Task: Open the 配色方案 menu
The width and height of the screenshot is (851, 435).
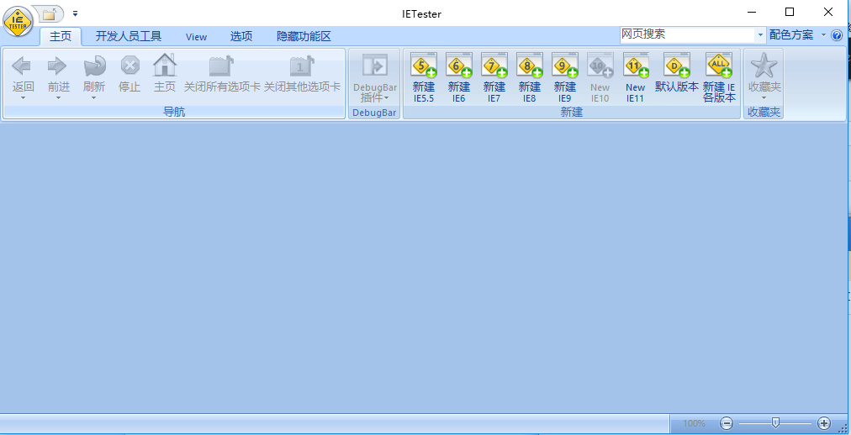Action: tap(797, 35)
